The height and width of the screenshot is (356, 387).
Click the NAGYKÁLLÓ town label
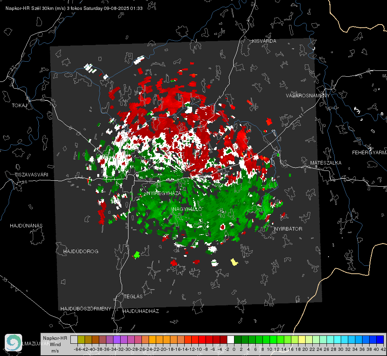pos(187,209)
